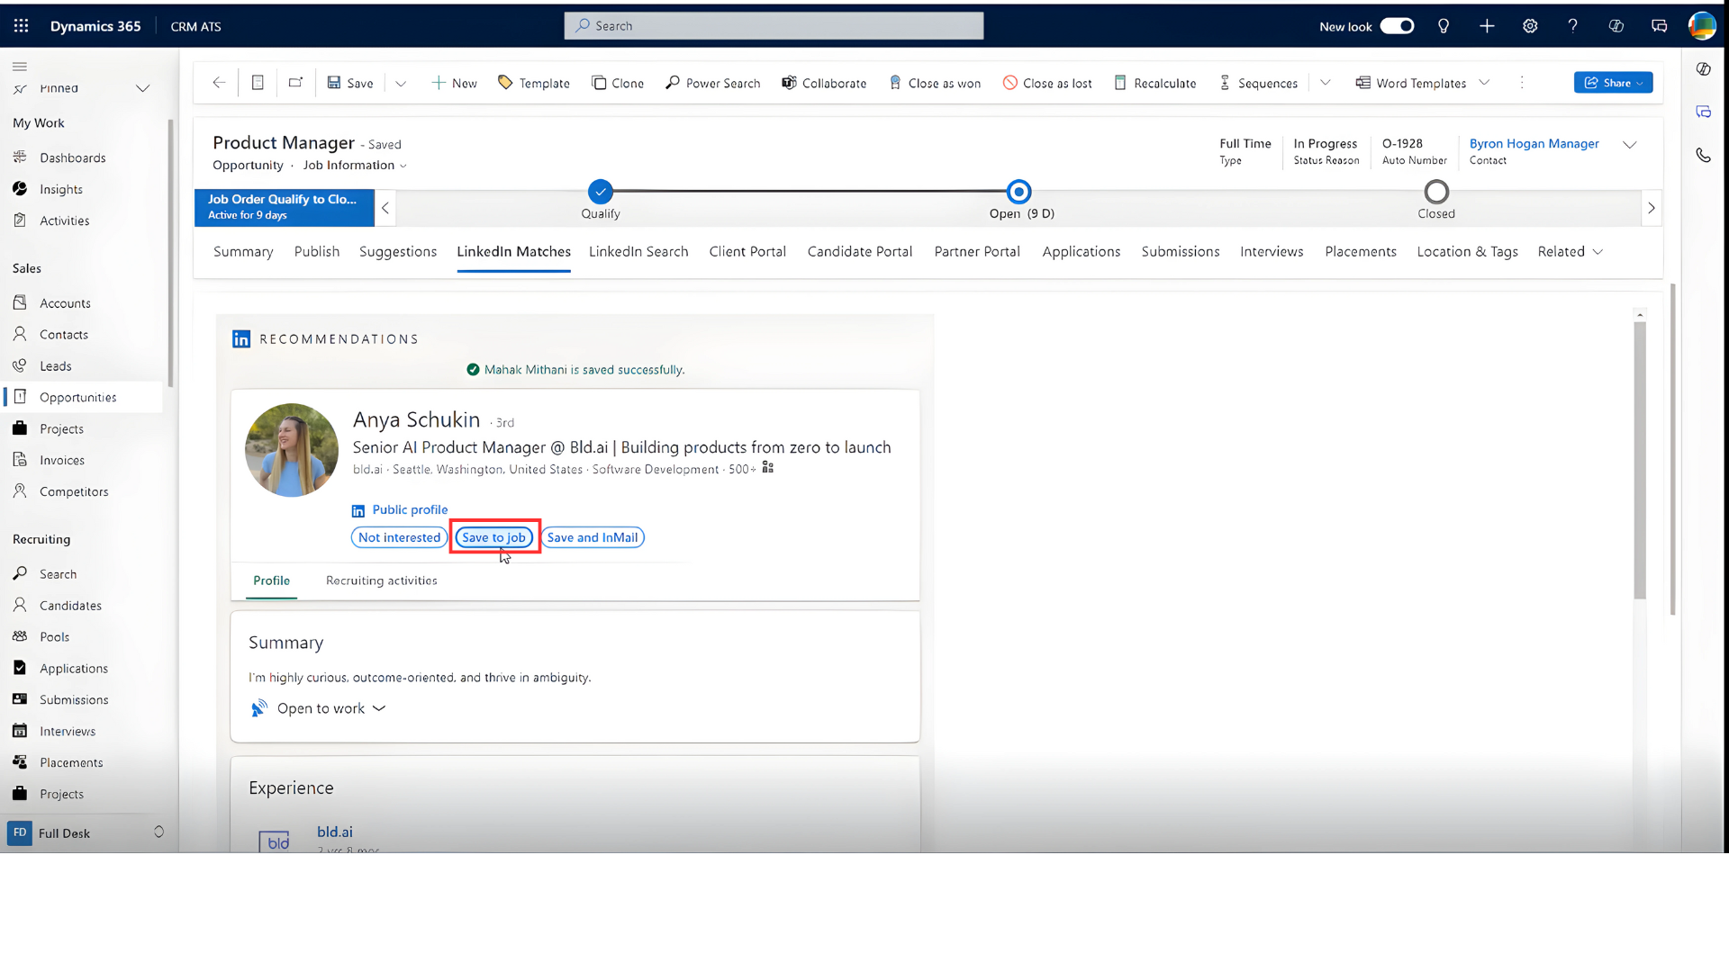Open Word Templates command
This screenshot has width=1729, height=972.
(x=1411, y=83)
